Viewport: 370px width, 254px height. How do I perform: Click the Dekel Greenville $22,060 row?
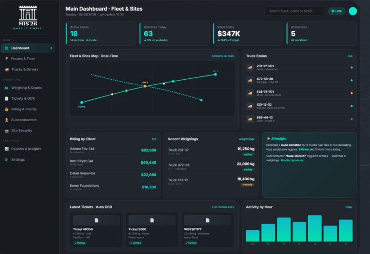113,175
